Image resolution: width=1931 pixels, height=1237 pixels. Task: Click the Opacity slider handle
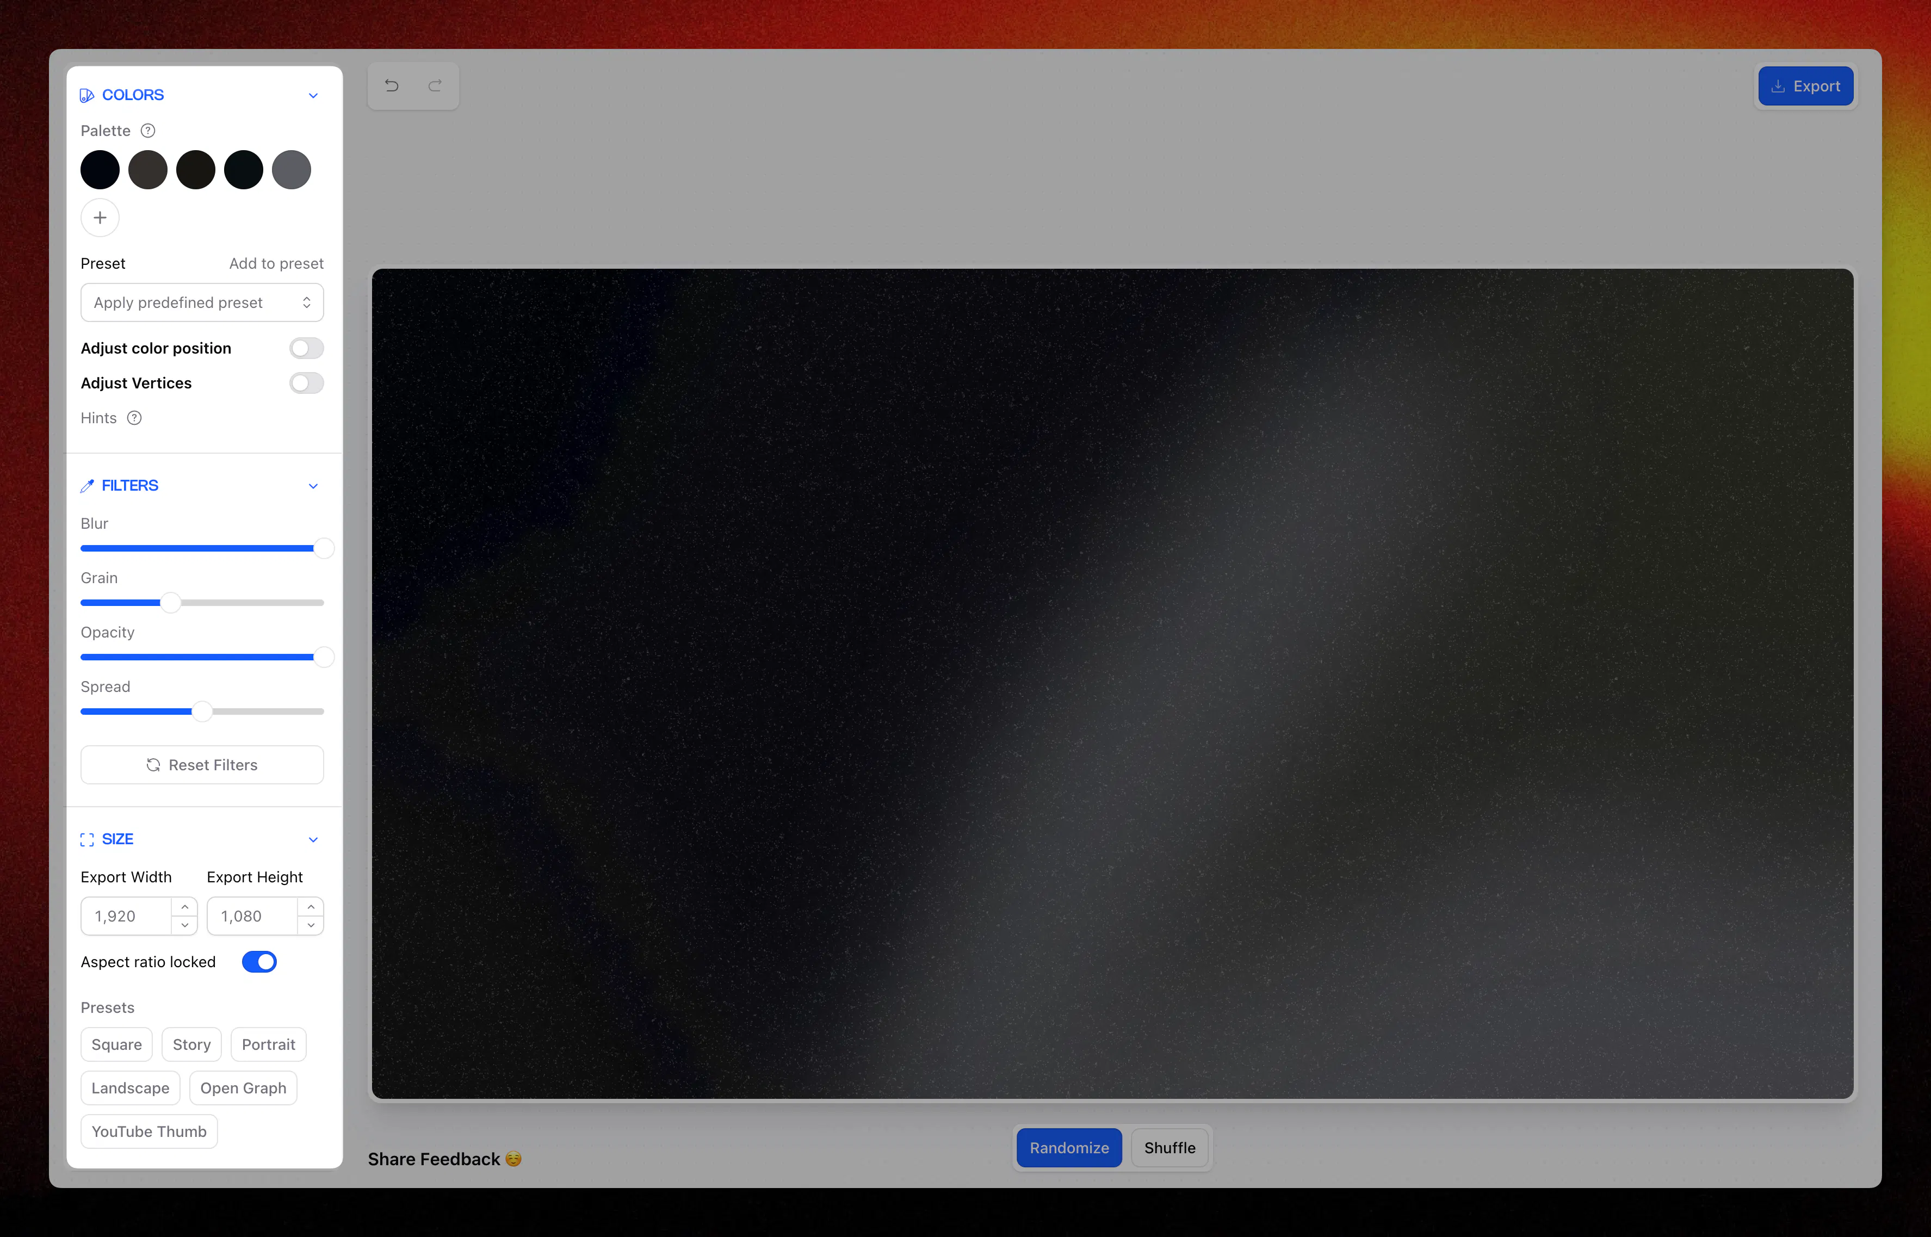[324, 657]
